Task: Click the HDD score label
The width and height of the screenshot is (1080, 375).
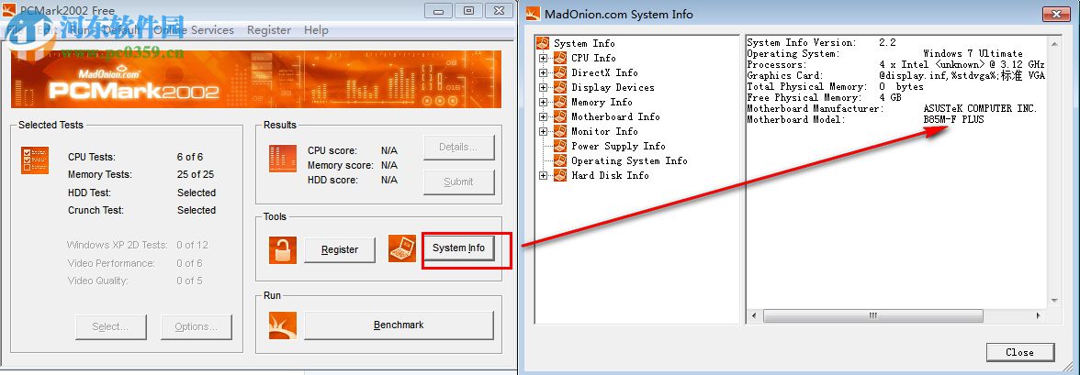Action: [332, 181]
